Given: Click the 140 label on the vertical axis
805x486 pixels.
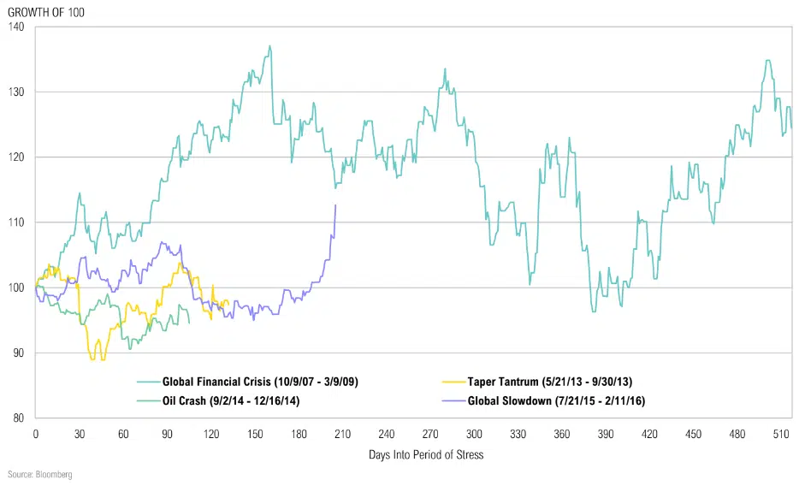Looking at the screenshot, I should pos(16,27).
